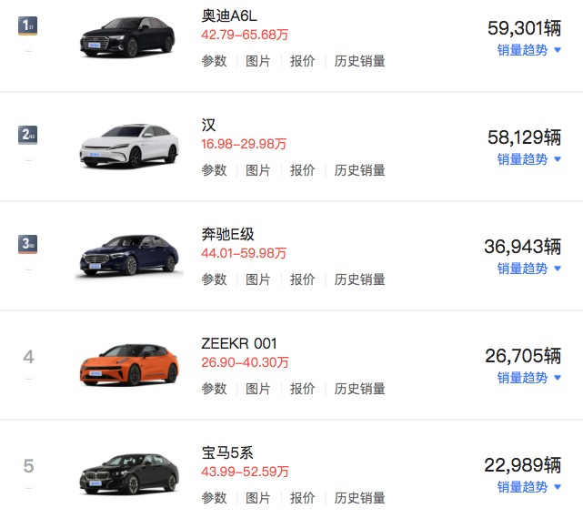Open the 奥迪A6L car thumbnail
Viewport: 583px width, 518px height.
127,36
